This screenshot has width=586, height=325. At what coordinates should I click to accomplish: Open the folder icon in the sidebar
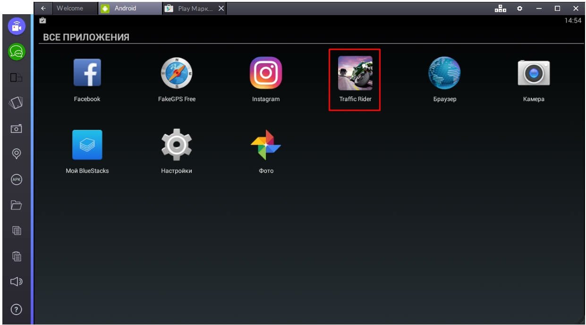click(x=17, y=205)
